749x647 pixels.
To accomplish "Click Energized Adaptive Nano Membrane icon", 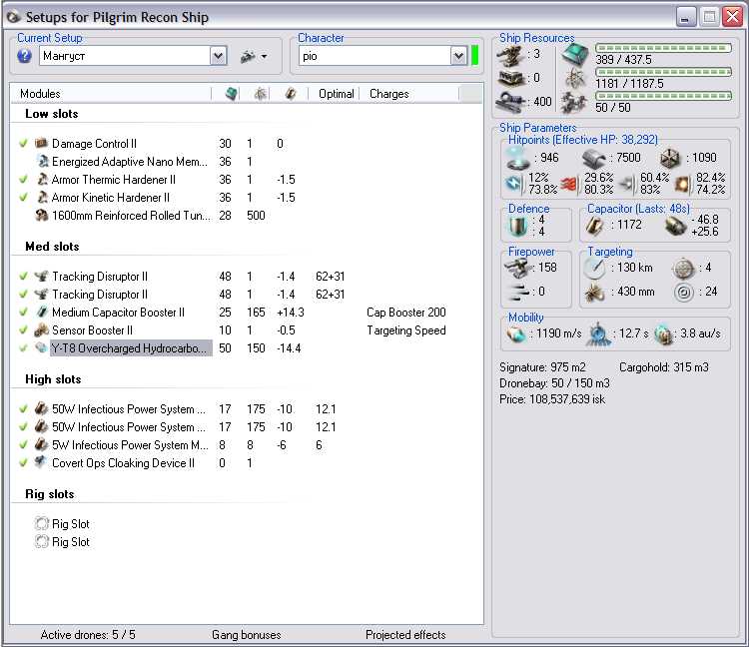I will click(x=43, y=162).
